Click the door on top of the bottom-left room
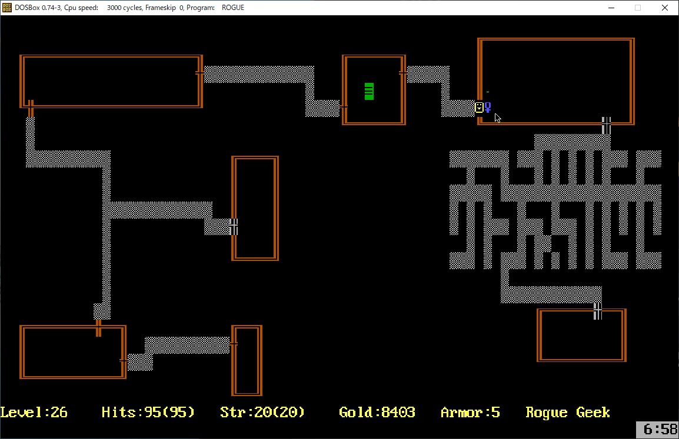679x439 pixels. (99, 328)
